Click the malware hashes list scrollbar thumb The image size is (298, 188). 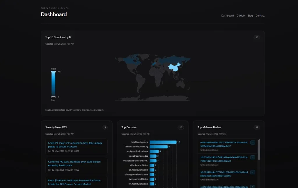coord(259,150)
